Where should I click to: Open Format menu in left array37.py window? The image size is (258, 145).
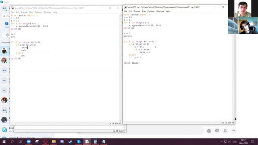click(24, 12)
